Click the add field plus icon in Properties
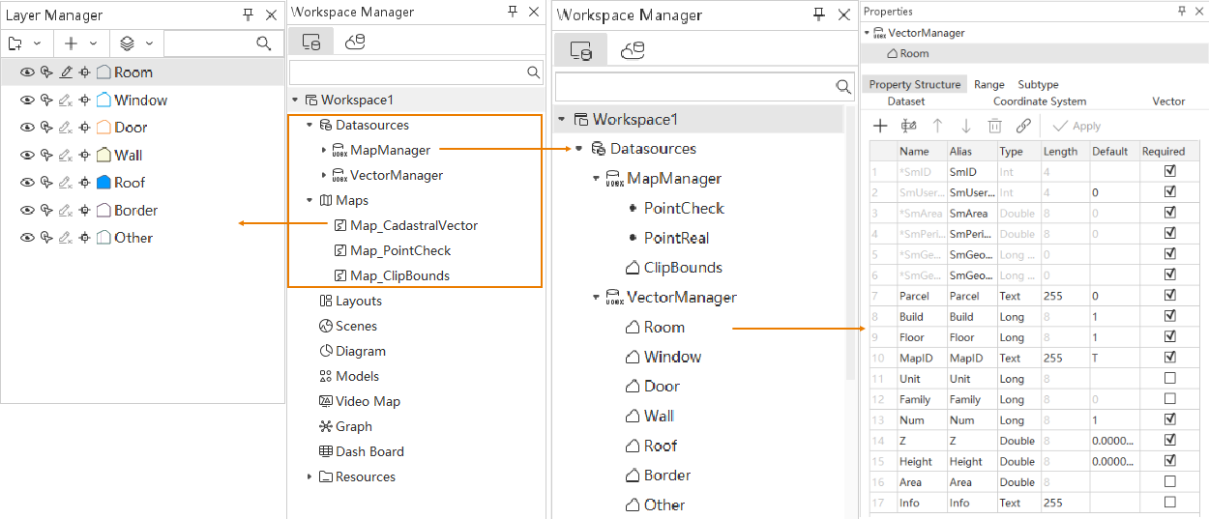The height and width of the screenshot is (519, 1209). (x=880, y=126)
